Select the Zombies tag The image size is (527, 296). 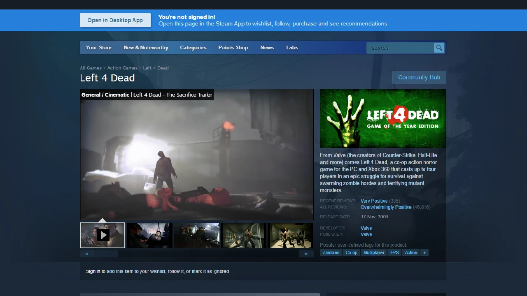[331, 252]
